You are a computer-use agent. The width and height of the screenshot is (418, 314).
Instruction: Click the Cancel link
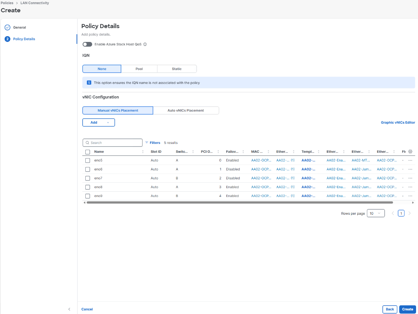[87, 309]
